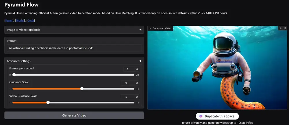Click the generated astronaut video preview
The height and width of the screenshot is (125, 289).
[x=217, y=68]
